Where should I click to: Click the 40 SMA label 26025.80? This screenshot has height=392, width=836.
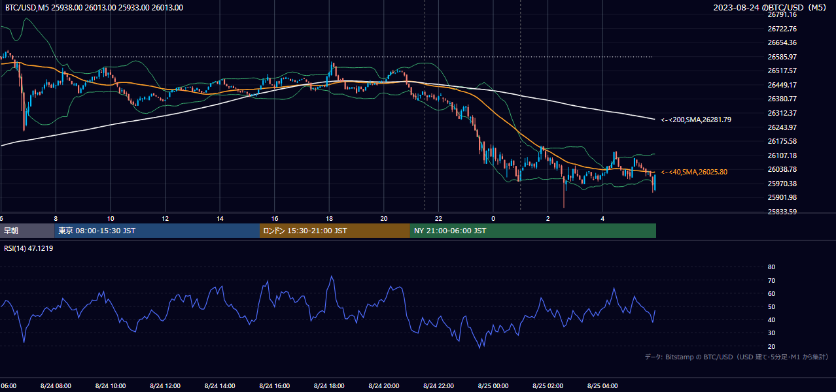coord(694,172)
